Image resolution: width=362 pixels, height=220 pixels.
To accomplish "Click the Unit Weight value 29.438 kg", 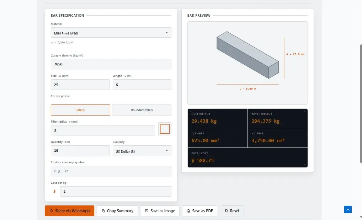I will 204,121.
